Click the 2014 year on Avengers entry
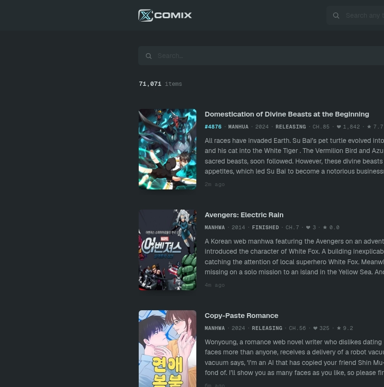384x387 pixels. 238,228
